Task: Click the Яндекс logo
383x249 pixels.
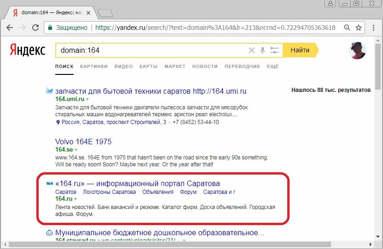Action: [28, 50]
